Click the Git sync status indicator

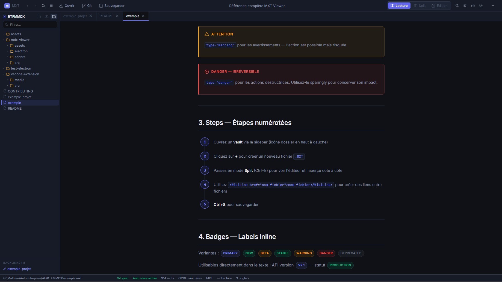tap(123, 278)
